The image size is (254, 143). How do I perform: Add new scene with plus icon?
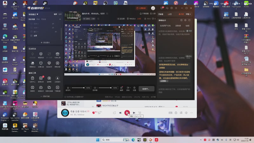(60, 19)
